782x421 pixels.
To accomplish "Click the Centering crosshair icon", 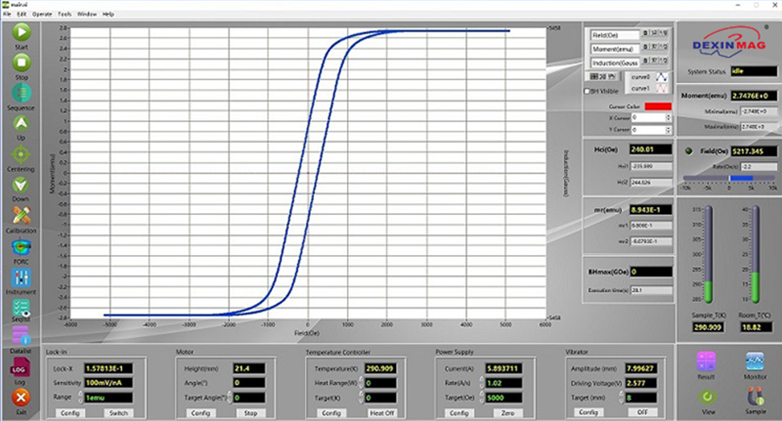I will [x=20, y=155].
